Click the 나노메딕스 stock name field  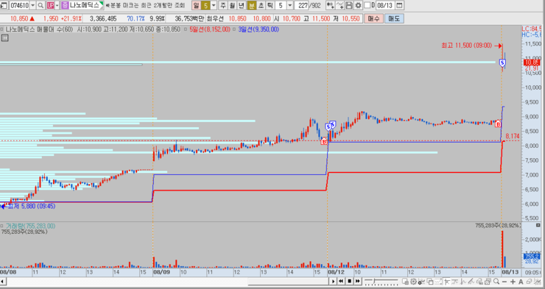(86, 5)
